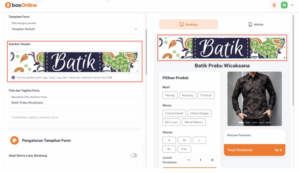
Task: Select size XL
Action: 169,149
